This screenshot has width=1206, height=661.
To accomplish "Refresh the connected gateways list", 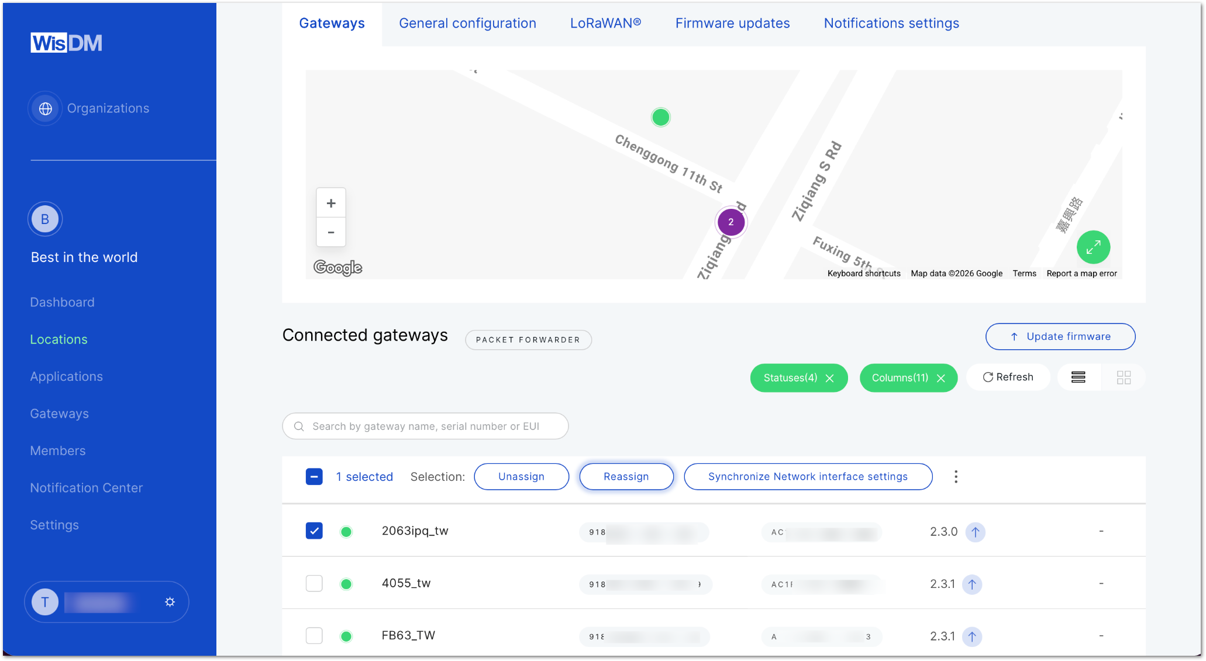I will (x=1008, y=377).
